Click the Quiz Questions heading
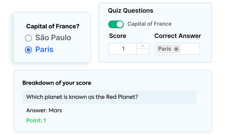The height and width of the screenshot is (135, 225). click(130, 11)
